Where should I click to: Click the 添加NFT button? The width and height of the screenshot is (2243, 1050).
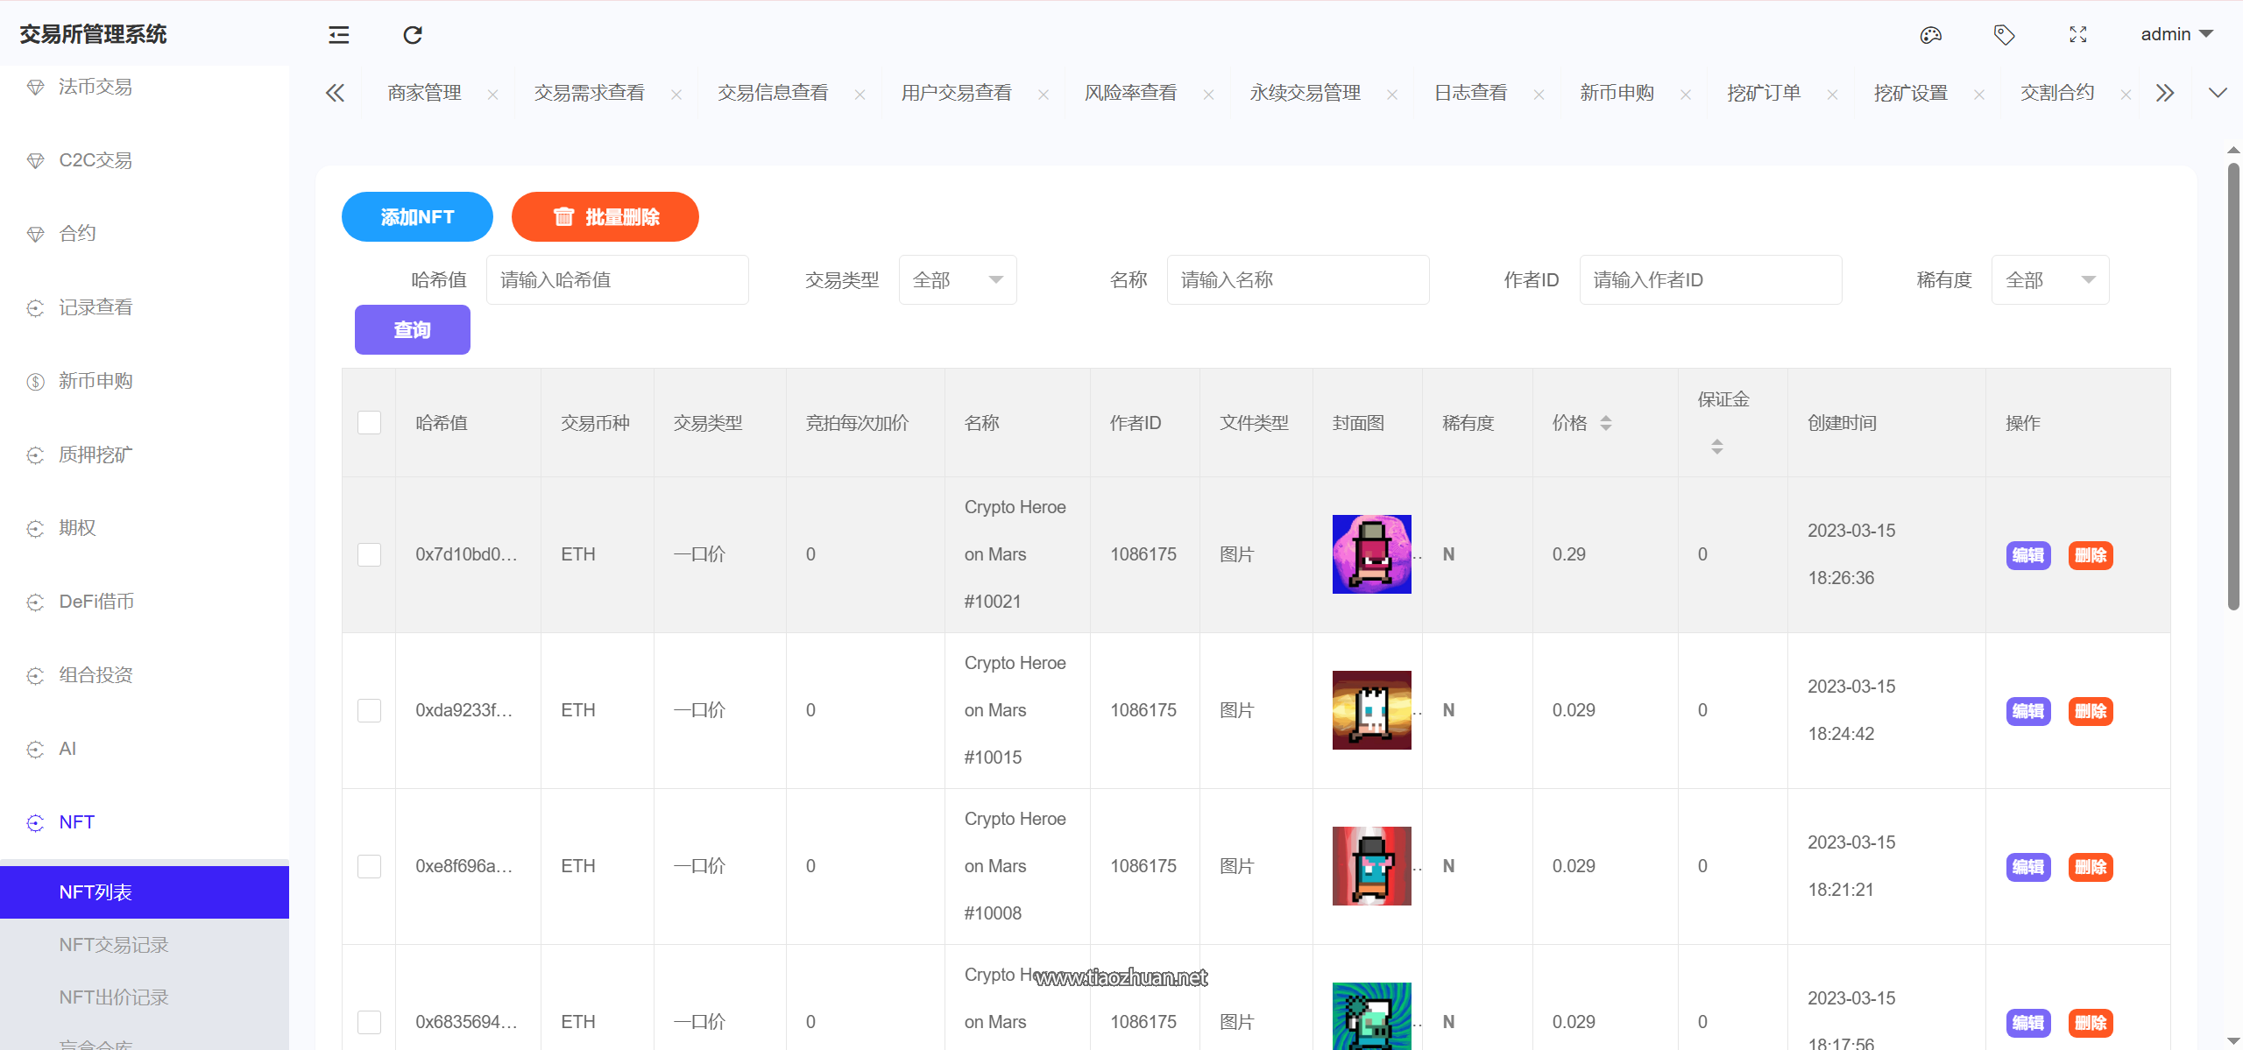[x=417, y=217]
